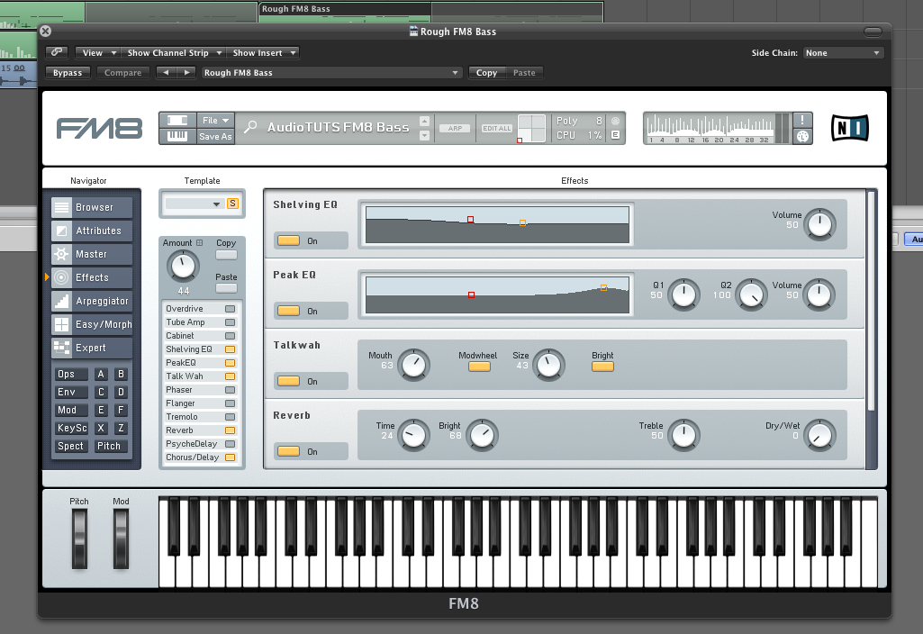This screenshot has height=634, width=923.
Task: Click the Shelving EQ Volume knob
Action: pyautogui.click(x=819, y=224)
